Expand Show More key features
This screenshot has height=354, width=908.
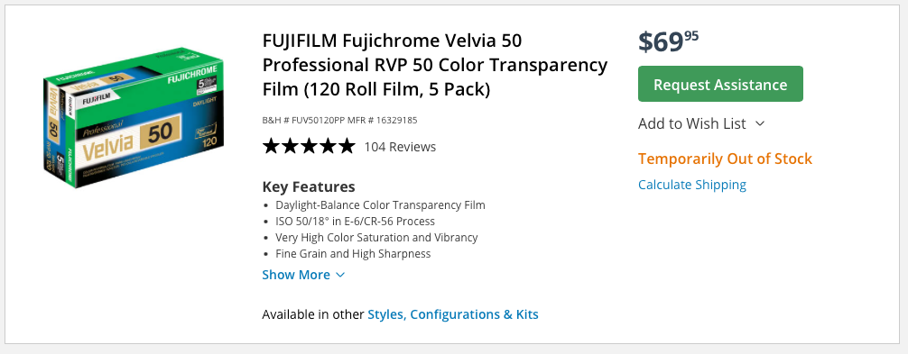click(303, 275)
